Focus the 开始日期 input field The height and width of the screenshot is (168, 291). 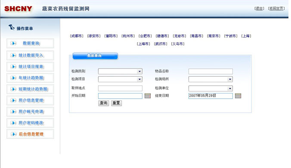120,96
